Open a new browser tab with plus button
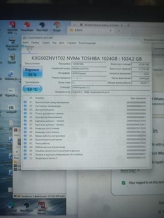This screenshot has width=164, height=218. pos(129,25)
